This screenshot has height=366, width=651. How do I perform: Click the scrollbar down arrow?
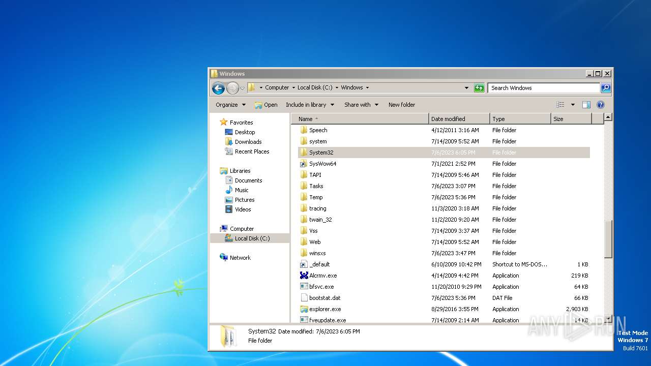click(608, 318)
